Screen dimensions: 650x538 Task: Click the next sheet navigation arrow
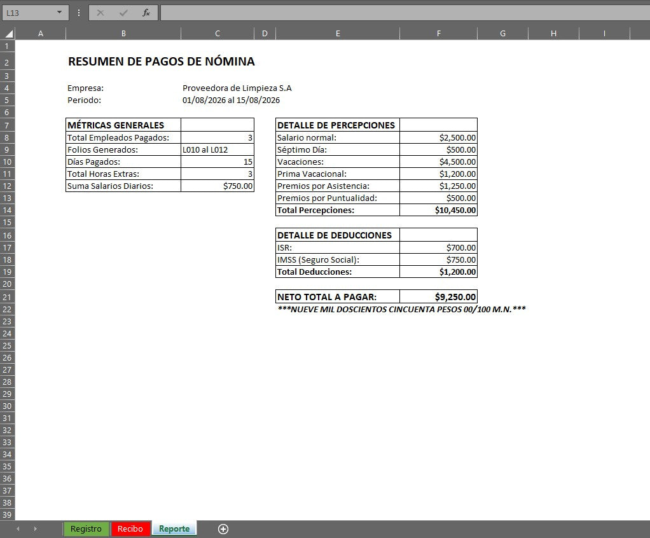pos(35,529)
